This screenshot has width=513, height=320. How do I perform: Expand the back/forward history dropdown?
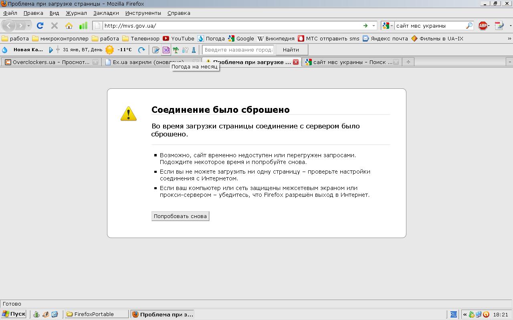(x=28, y=26)
